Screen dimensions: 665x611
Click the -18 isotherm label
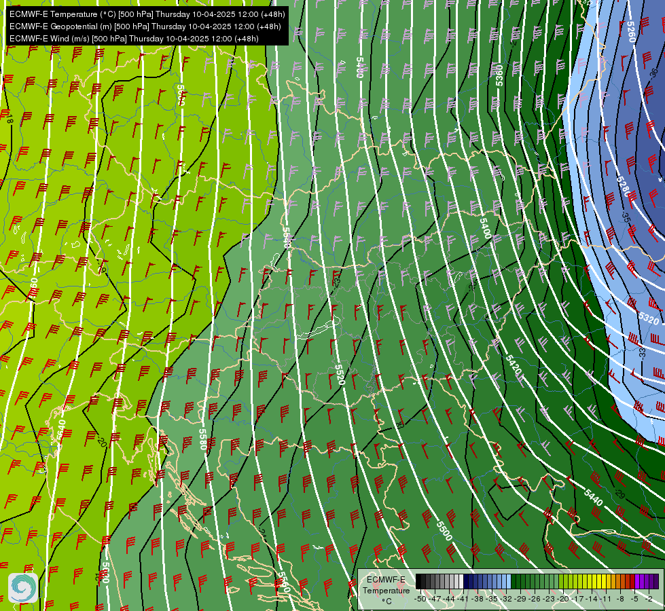[10, 120]
